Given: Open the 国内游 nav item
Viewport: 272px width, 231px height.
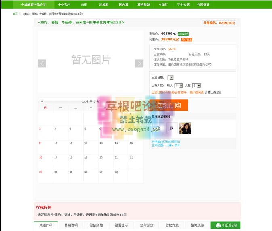Looking at the screenshot, I should coord(124,5).
